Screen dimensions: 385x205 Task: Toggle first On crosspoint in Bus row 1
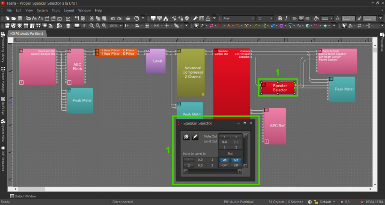tap(224, 160)
